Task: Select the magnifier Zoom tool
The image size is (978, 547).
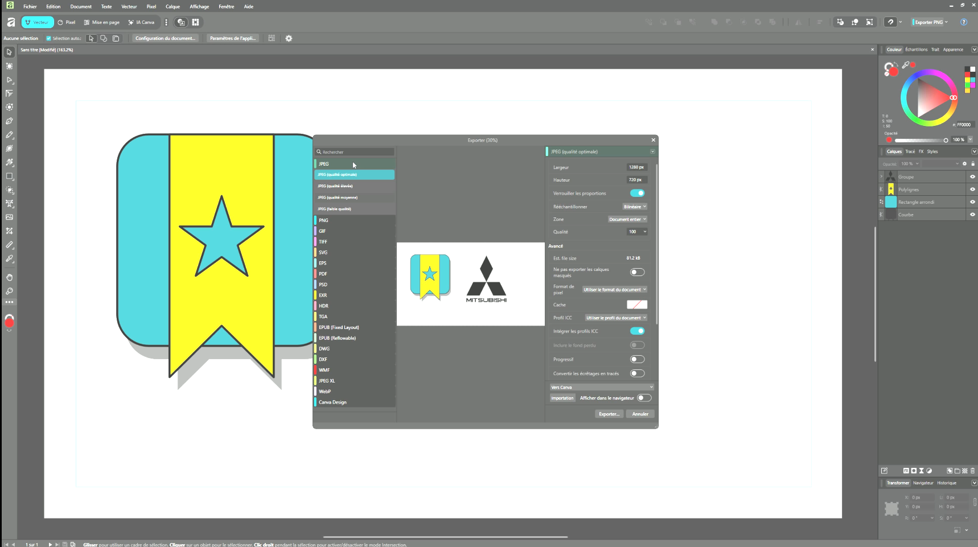Action: coord(9,291)
